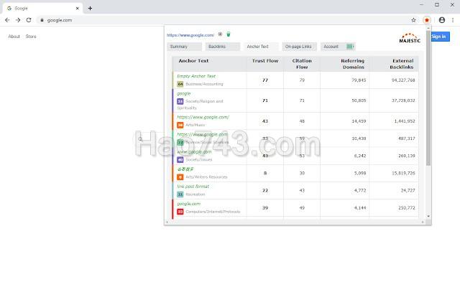Go back using the browser back arrow
The height and width of the screenshot is (287, 460).
(7, 20)
